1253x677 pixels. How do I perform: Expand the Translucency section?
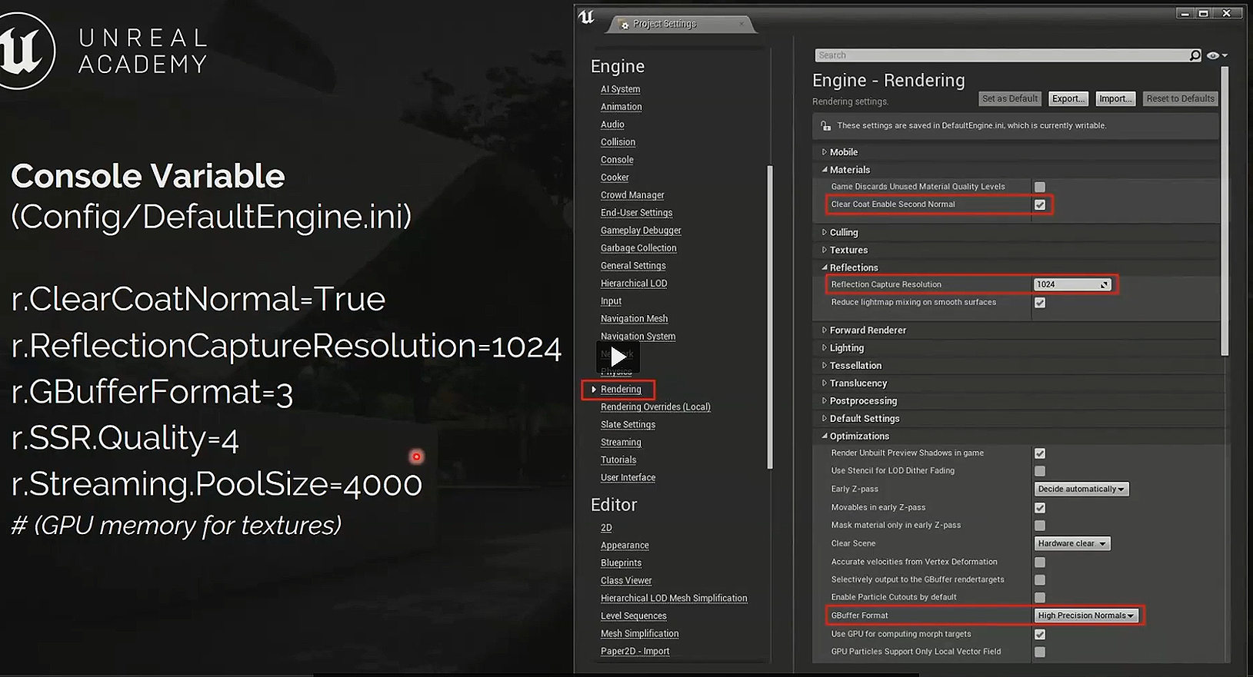click(x=824, y=383)
